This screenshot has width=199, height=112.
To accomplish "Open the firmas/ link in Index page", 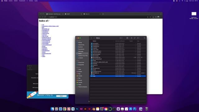I will click(44, 46).
